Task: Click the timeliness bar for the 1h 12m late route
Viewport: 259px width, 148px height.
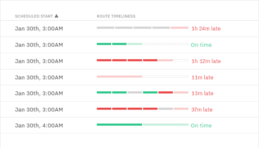Action: [142, 60]
